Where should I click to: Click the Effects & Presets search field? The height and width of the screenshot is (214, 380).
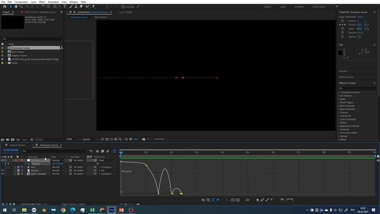357,88
